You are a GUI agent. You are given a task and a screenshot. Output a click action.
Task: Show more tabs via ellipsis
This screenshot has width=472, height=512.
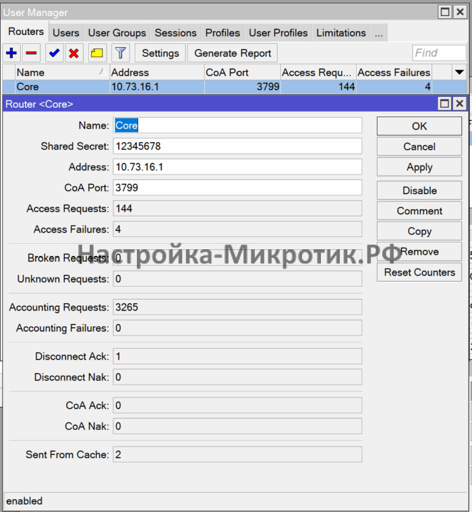[x=379, y=32]
